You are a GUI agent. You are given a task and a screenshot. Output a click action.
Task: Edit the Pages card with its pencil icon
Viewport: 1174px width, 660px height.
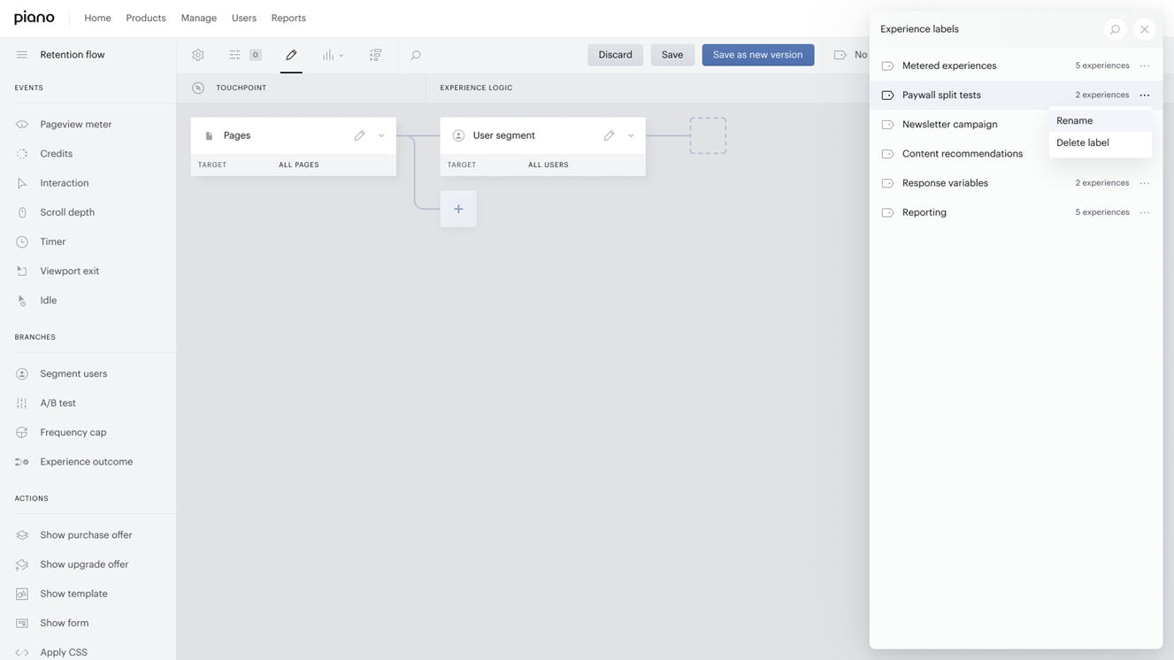click(359, 135)
